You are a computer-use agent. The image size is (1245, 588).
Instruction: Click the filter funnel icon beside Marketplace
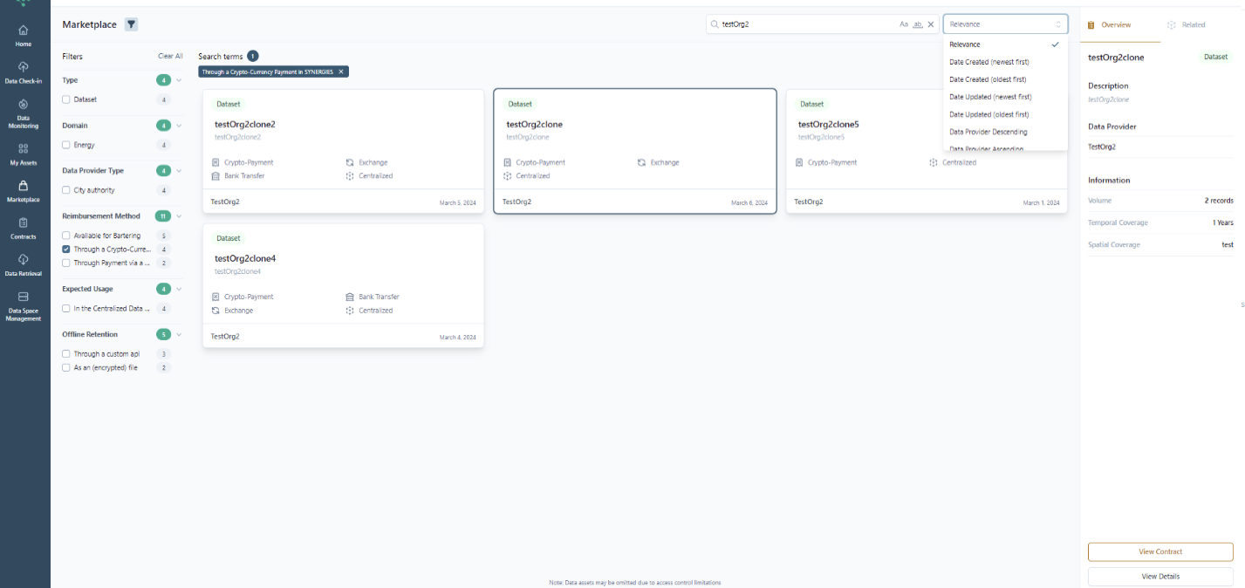[x=131, y=24]
